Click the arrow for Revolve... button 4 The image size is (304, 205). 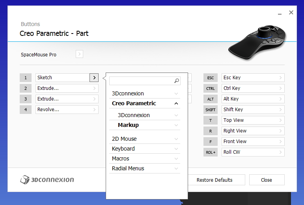pyautogui.click(x=94, y=110)
